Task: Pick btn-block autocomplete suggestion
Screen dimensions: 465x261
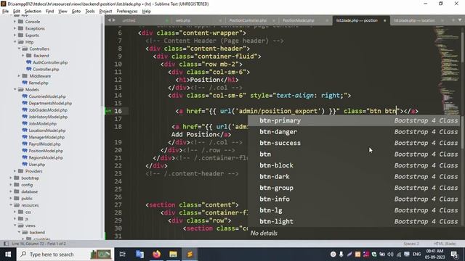Action: [354, 165]
